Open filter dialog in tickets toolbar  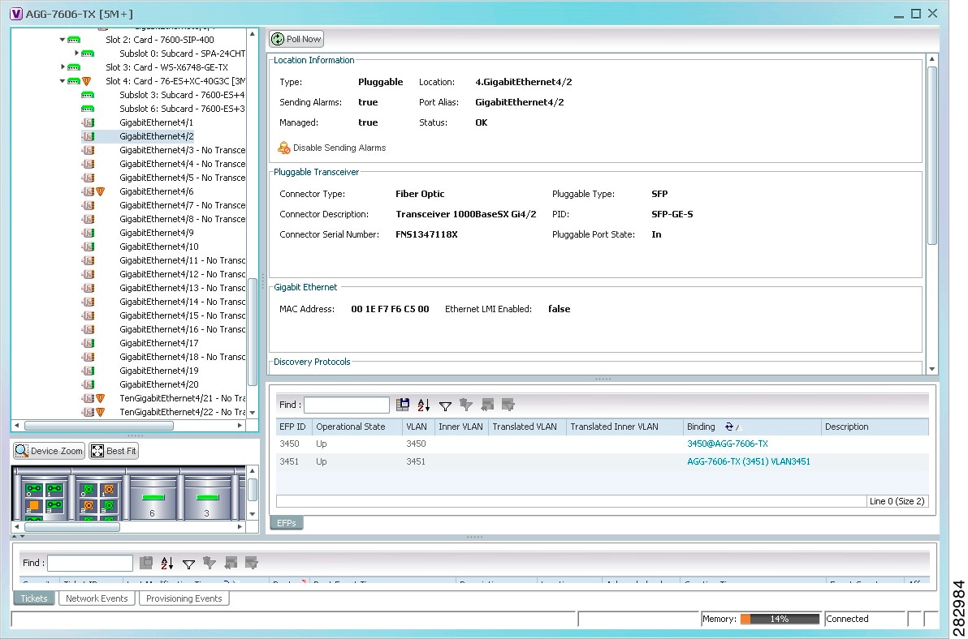coord(188,564)
